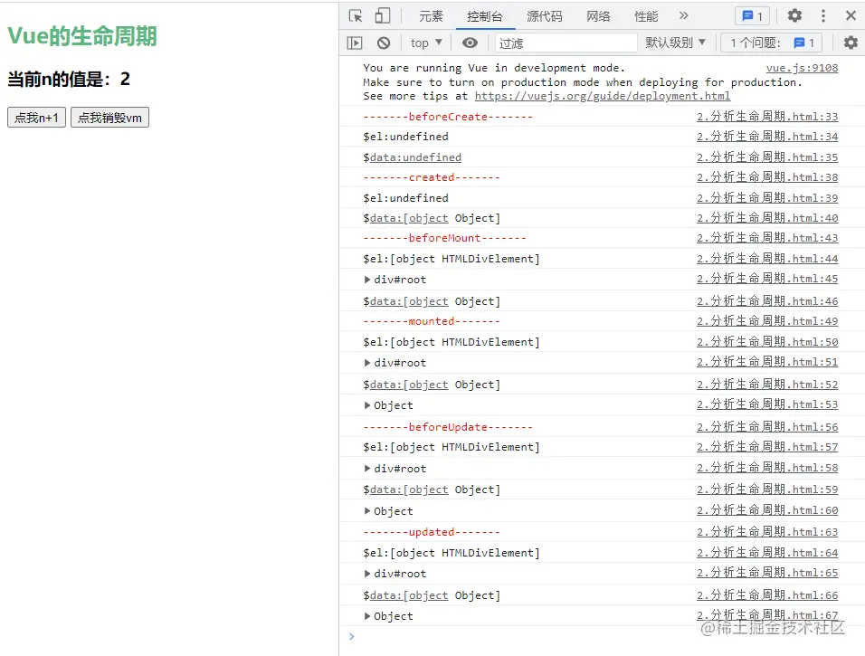Focus the 过滤 filter input
865x656 pixels.
pos(566,43)
